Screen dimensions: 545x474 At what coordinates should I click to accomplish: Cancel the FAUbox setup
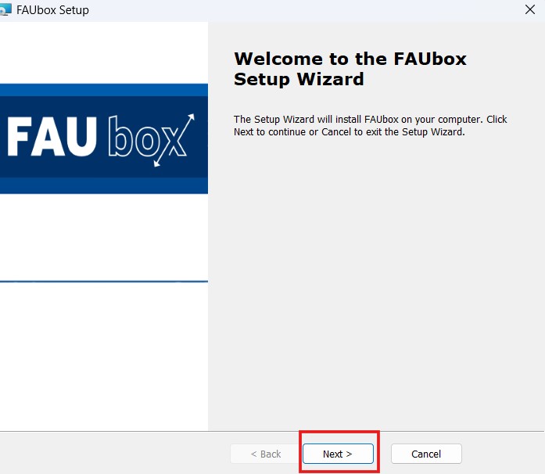(x=426, y=454)
